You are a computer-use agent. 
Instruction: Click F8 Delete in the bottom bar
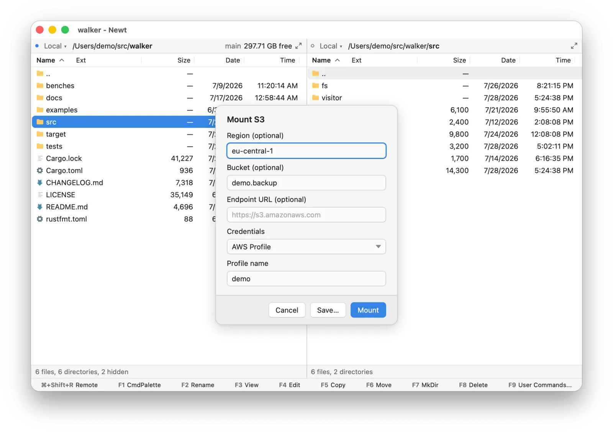click(473, 385)
